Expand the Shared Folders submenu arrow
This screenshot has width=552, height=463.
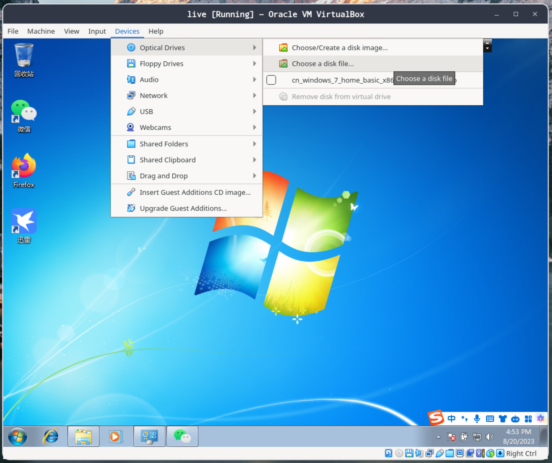click(255, 144)
